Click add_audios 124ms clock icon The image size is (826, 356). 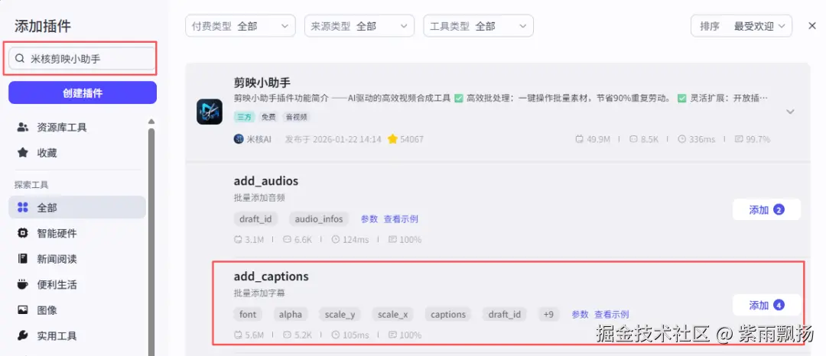click(336, 240)
